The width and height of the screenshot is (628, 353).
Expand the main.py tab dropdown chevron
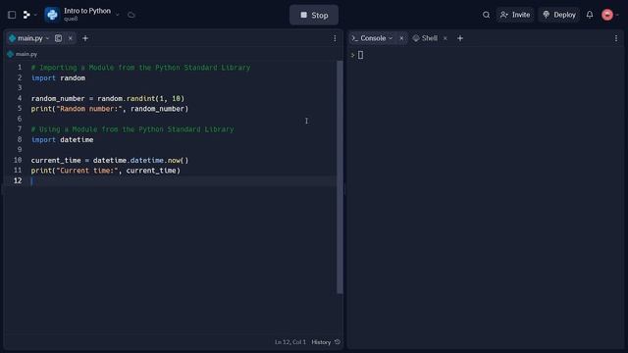click(x=47, y=38)
